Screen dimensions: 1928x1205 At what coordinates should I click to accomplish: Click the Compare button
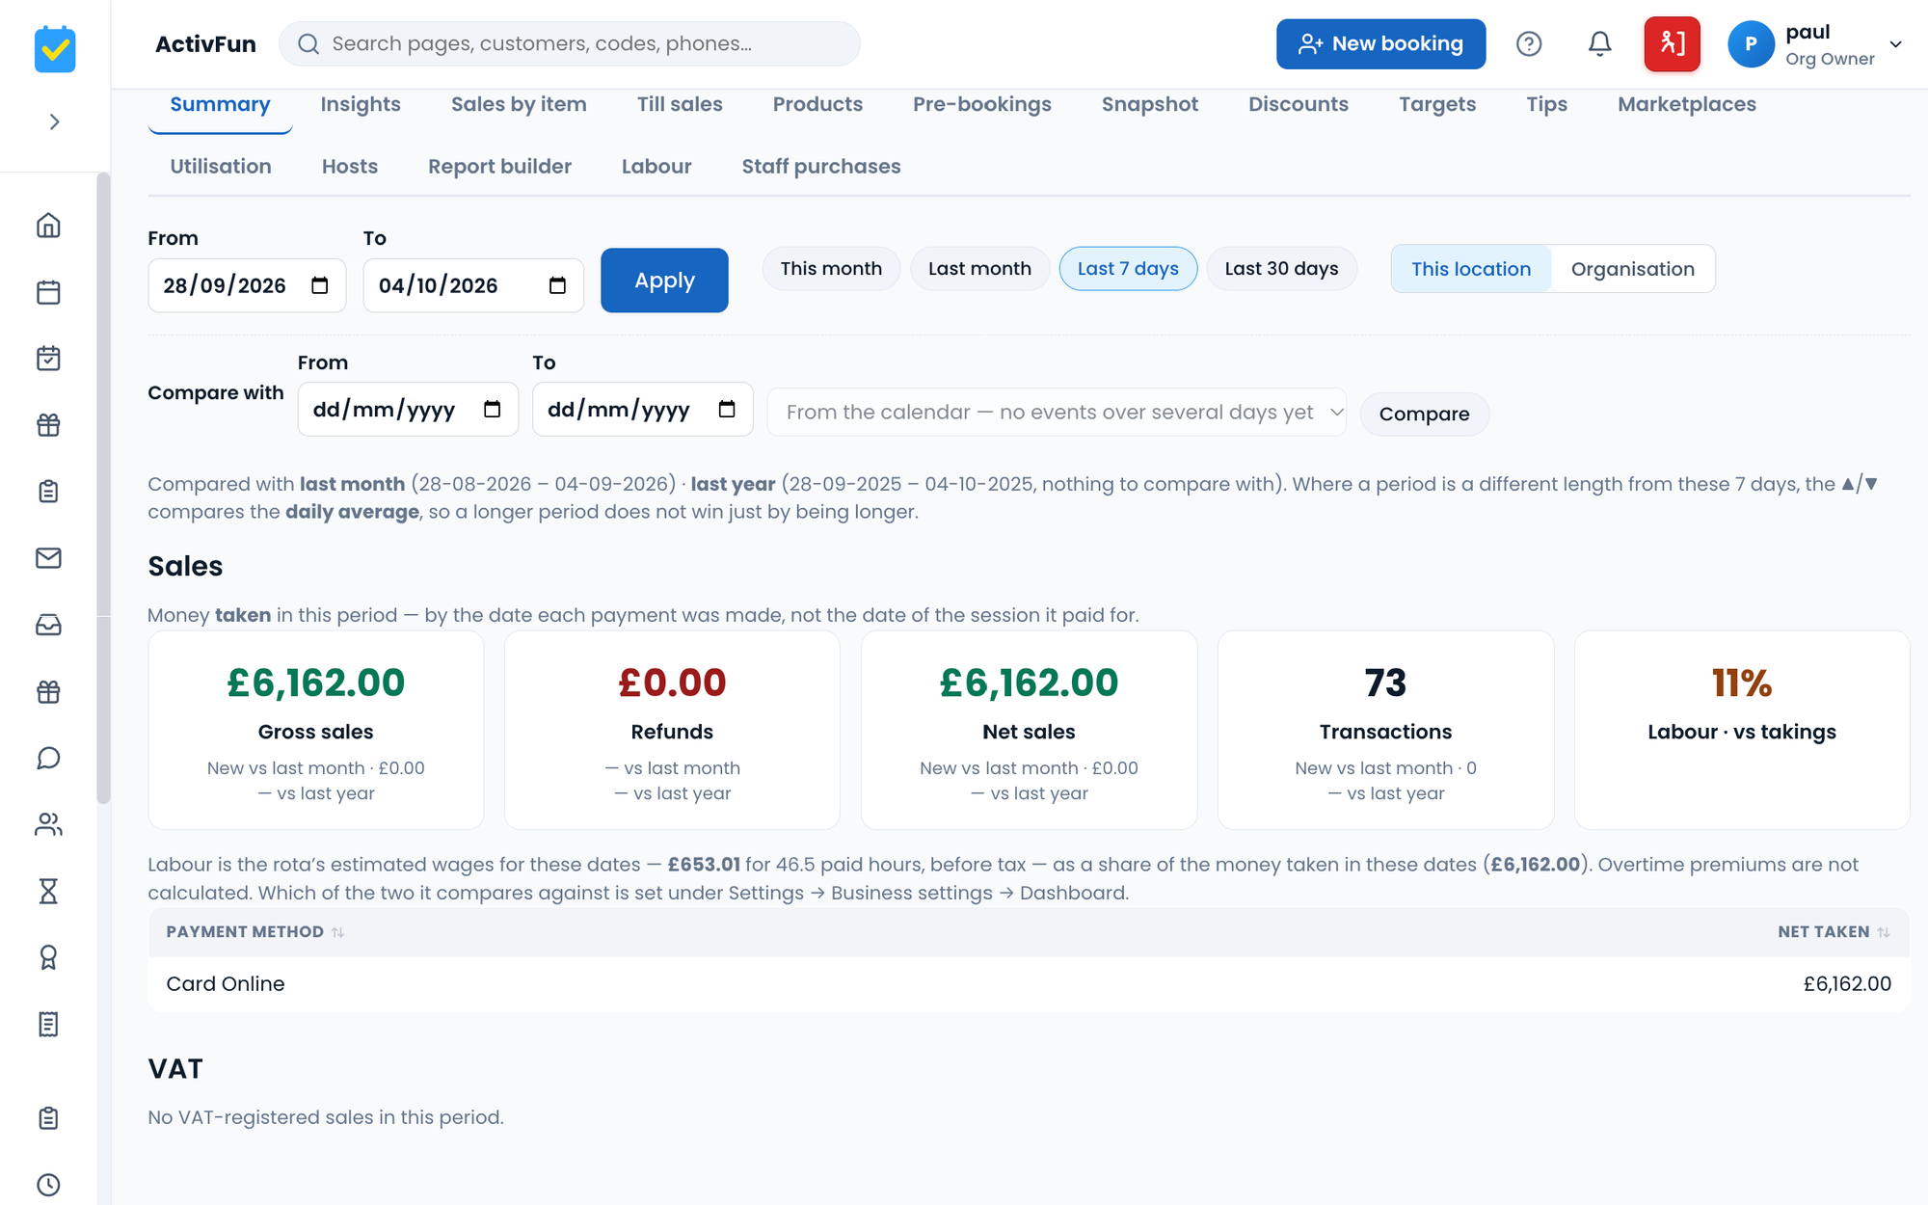coord(1424,414)
